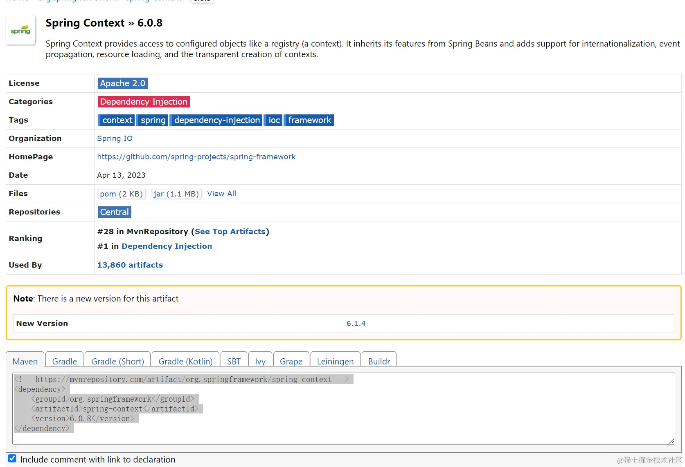Select the dependency-injection tag
685x467 pixels.
click(x=216, y=120)
